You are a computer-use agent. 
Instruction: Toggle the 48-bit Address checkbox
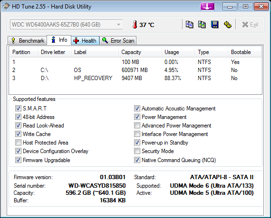[x=18, y=117]
